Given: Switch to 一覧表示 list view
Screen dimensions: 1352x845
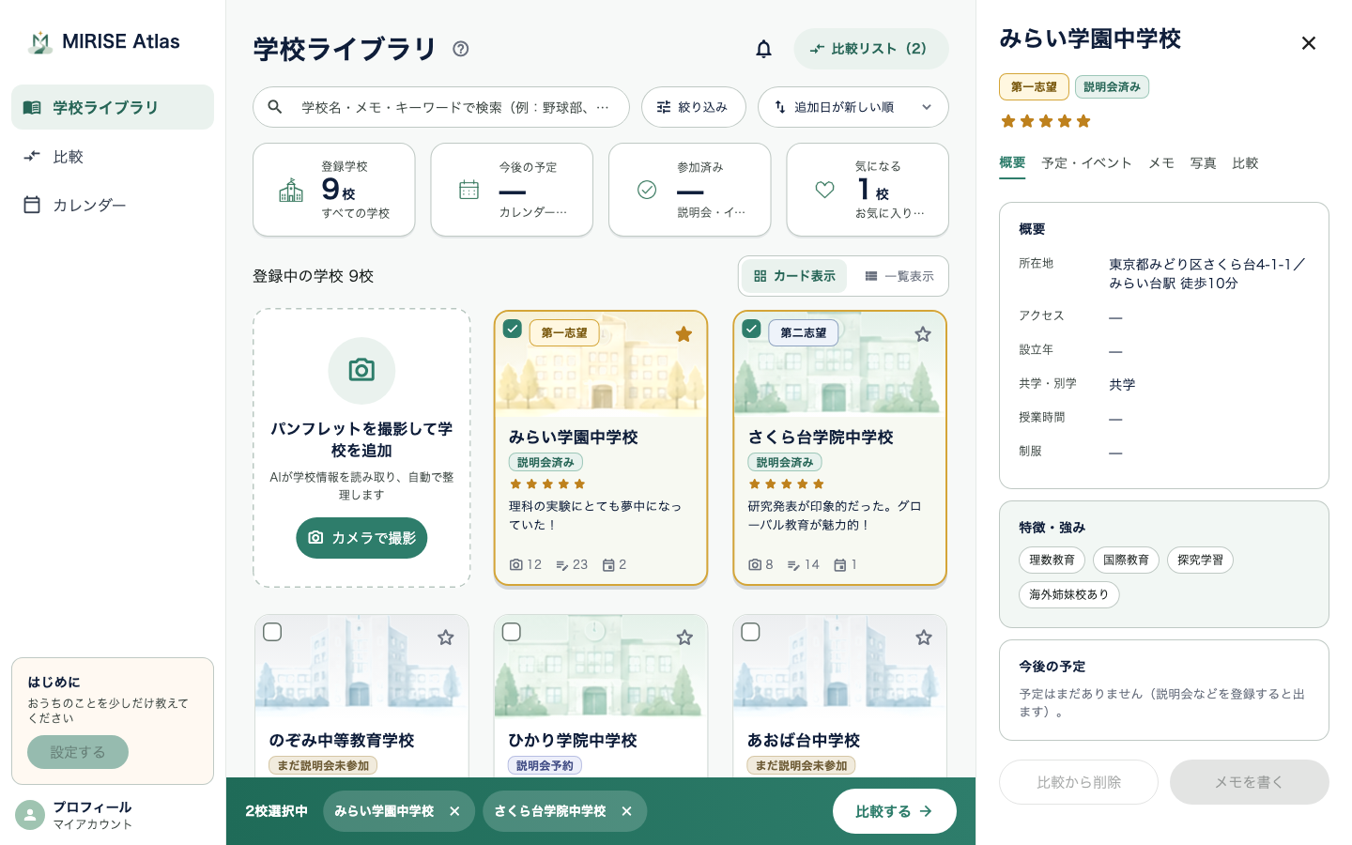Looking at the screenshot, I should pos(899,276).
